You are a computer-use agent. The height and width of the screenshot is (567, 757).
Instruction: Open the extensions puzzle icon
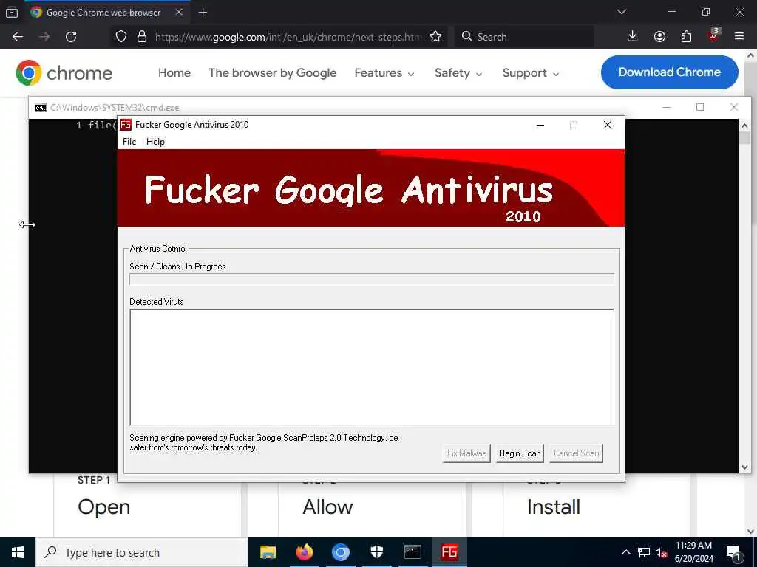pyautogui.click(x=686, y=37)
